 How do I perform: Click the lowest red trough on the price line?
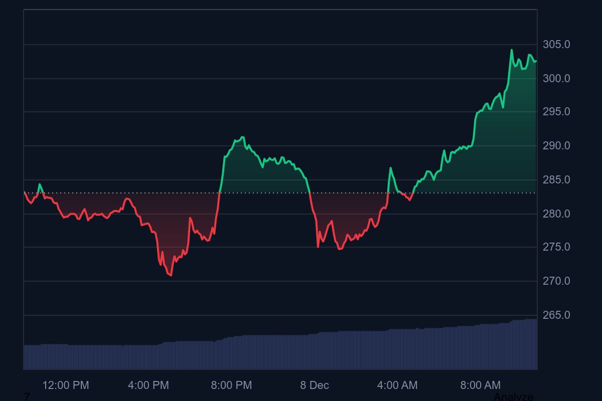tap(171, 275)
